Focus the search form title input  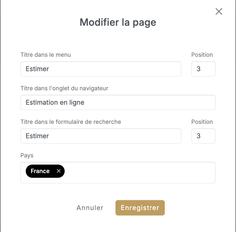click(x=101, y=136)
